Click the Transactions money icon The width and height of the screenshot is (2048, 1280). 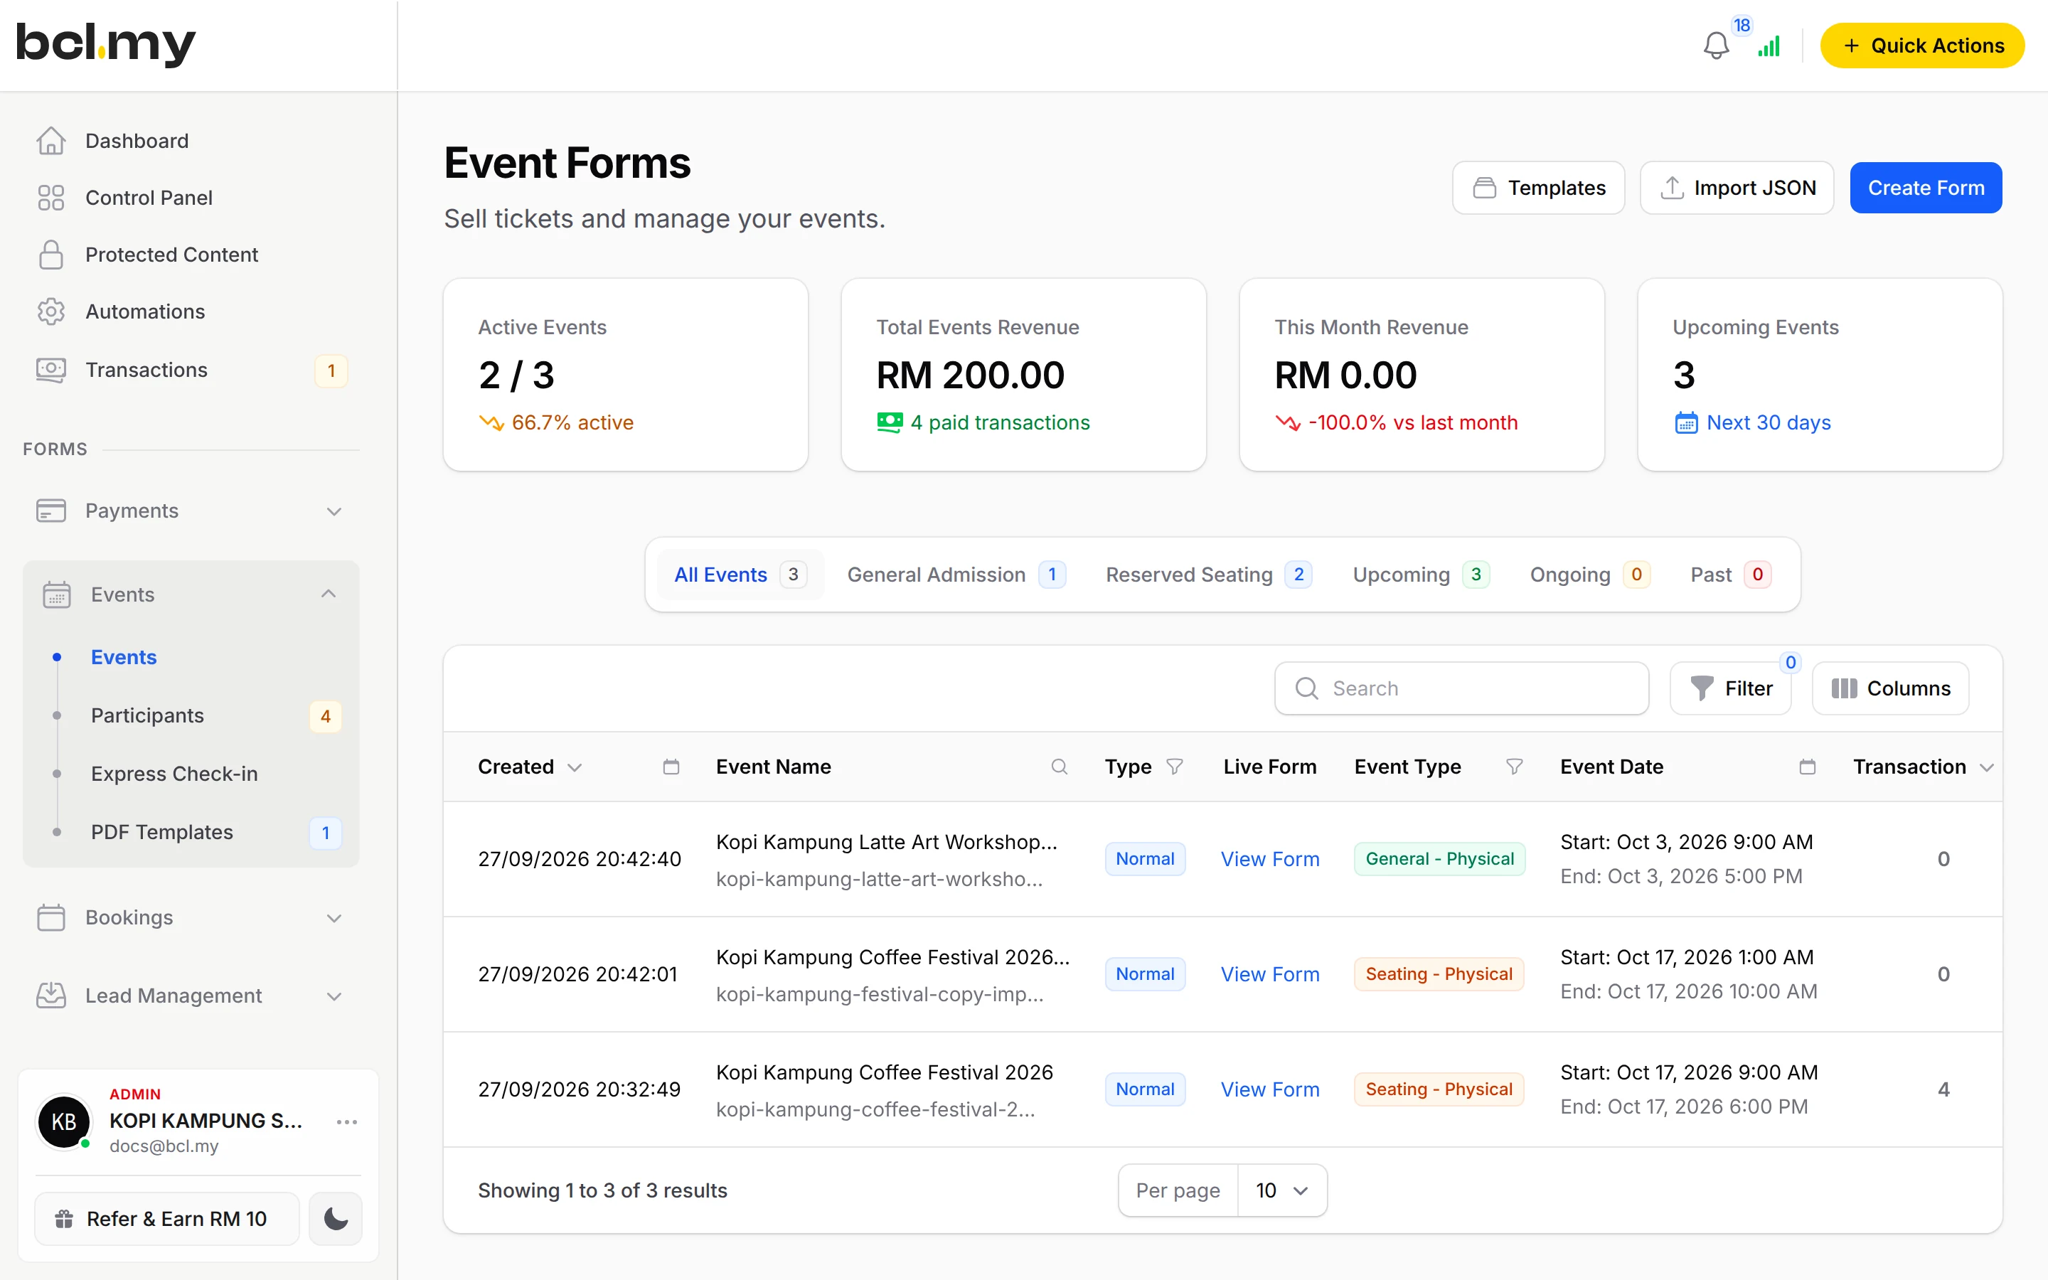point(50,370)
